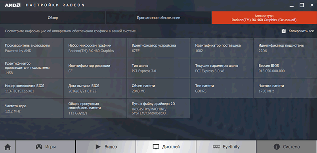Viewport: 317px width, 153px height.
Task: Click Частота памяти 1750 MHz tile
Action: point(285,88)
